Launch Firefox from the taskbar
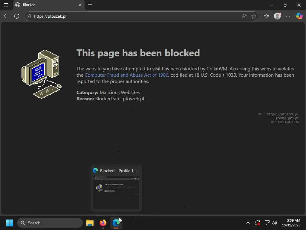Screen dimensions: 306x230 103,223
